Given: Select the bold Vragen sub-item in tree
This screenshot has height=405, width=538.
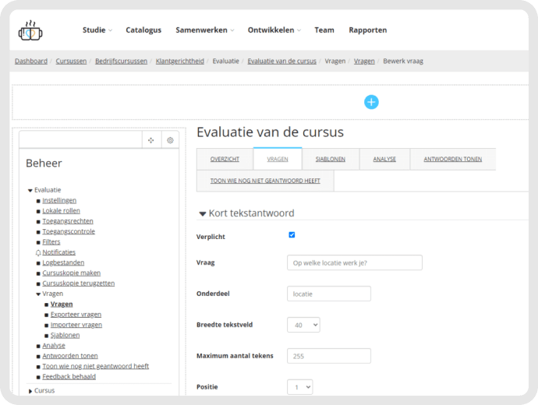Looking at the screenshot, I should click(62, 304).
